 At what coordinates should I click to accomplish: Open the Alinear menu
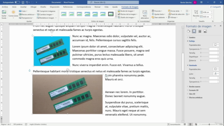(x=173, y=17)
